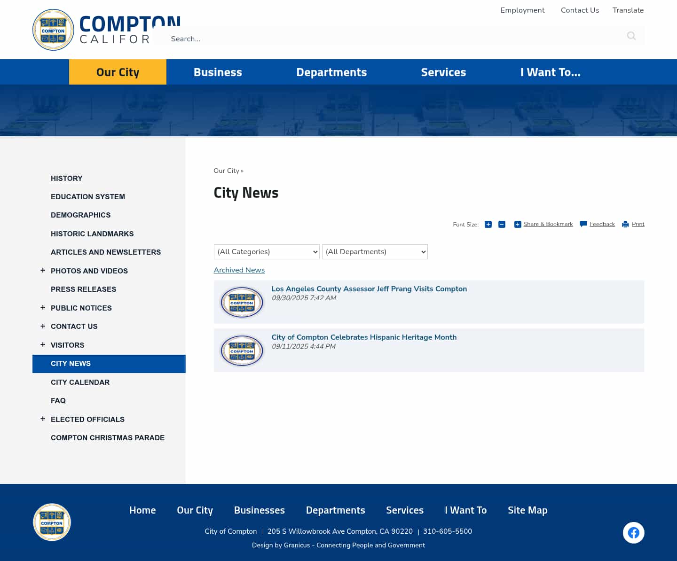677x561 pixels.
Task: Click the Hispanic Heritage Month news thumbnail
Action: pos(242,350)
